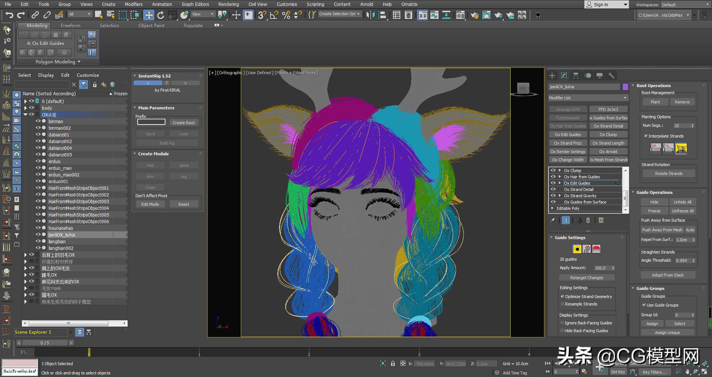
Task: Click the Retarget Changes button
Action: pos(587,278)
